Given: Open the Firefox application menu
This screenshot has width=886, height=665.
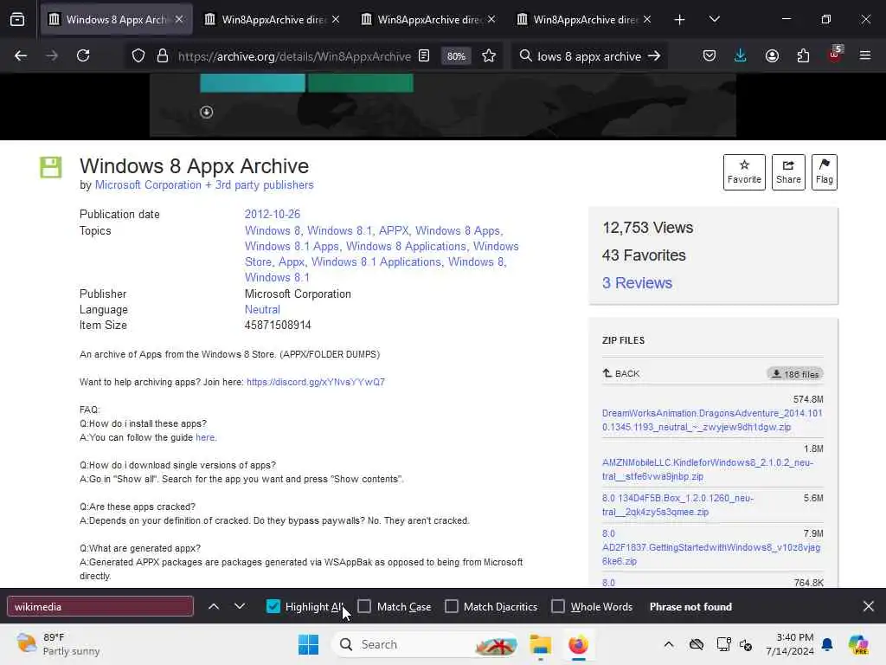Looking at the screenshot, I should 865,56.
